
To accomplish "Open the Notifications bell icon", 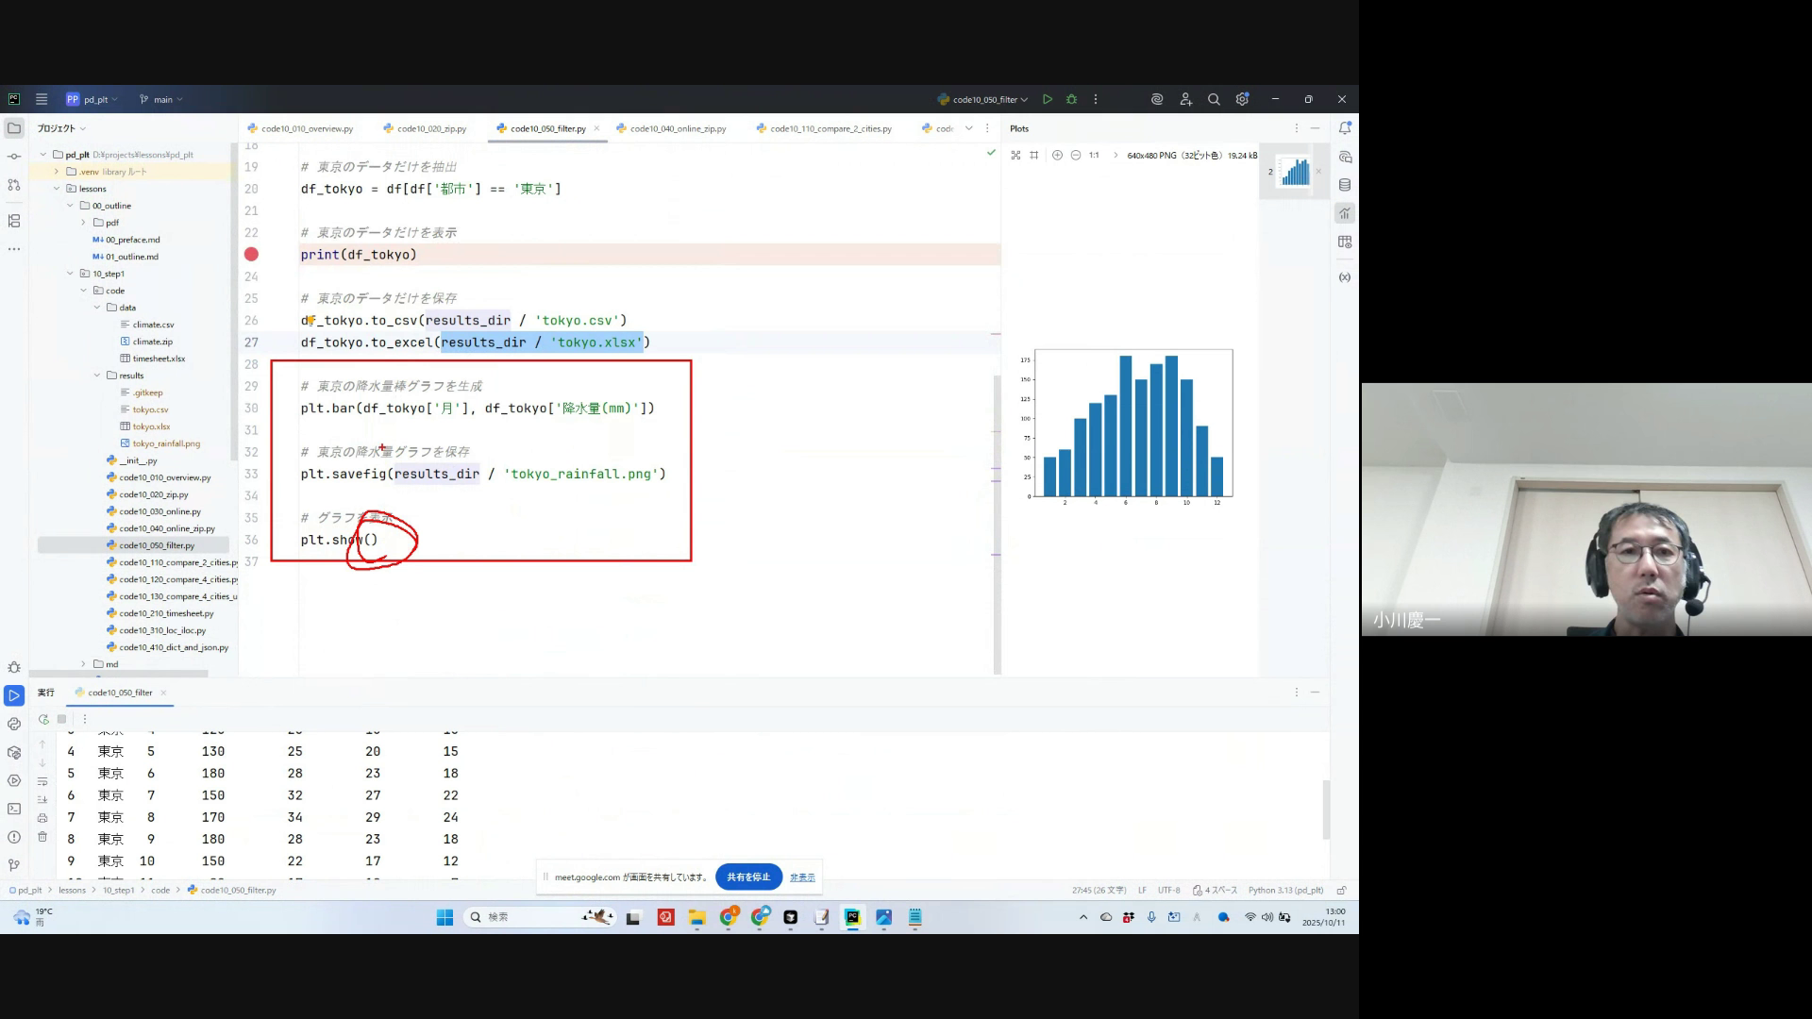I will pos(1345,128).
